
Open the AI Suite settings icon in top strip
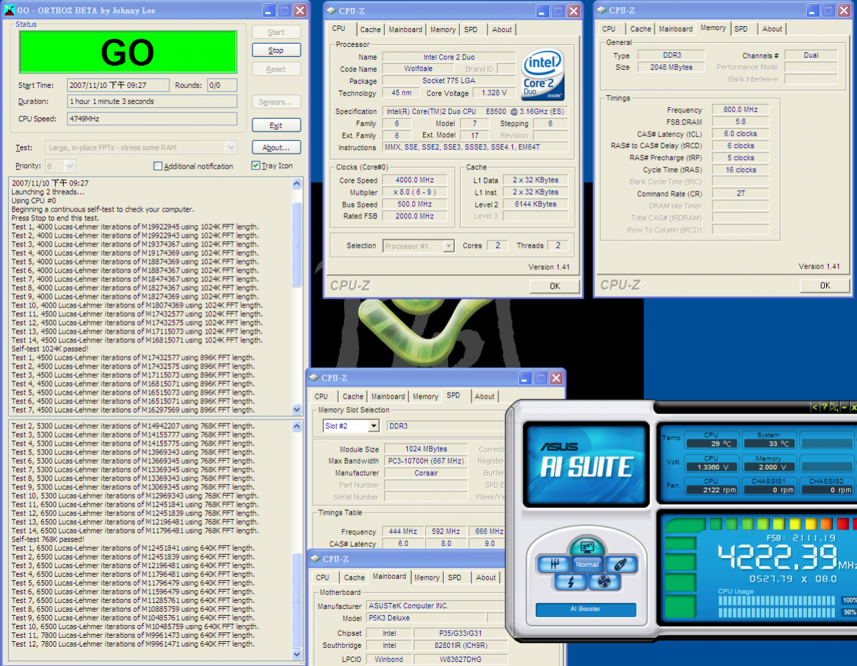click(834, 407)
